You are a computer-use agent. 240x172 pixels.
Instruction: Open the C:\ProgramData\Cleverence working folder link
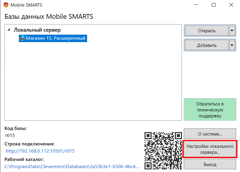click(72, 166)
